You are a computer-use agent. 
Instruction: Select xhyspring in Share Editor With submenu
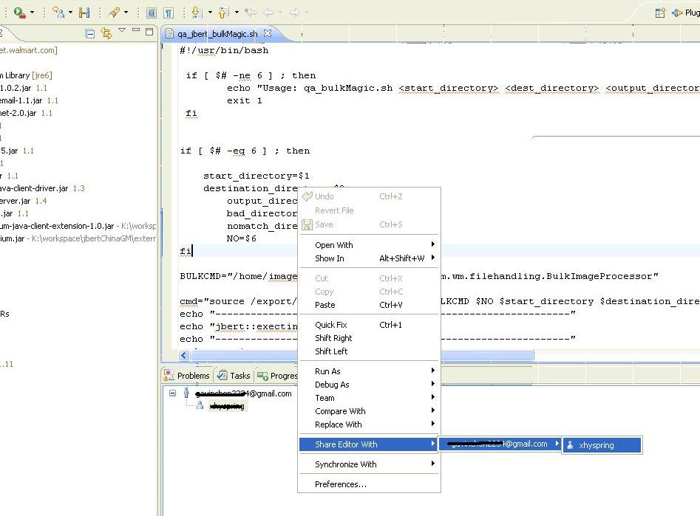tap(596, 445)
